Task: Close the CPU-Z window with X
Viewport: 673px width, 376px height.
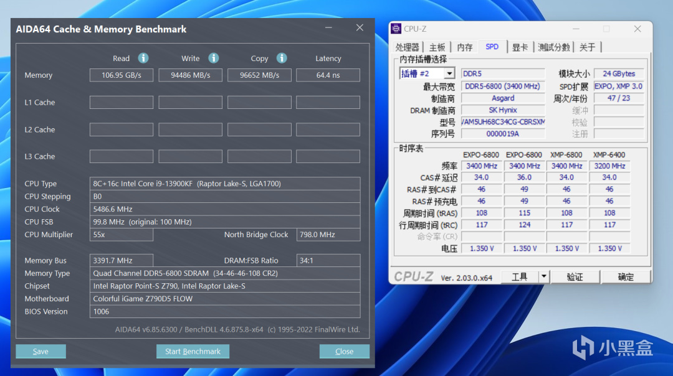Action: tap(637, 29)
